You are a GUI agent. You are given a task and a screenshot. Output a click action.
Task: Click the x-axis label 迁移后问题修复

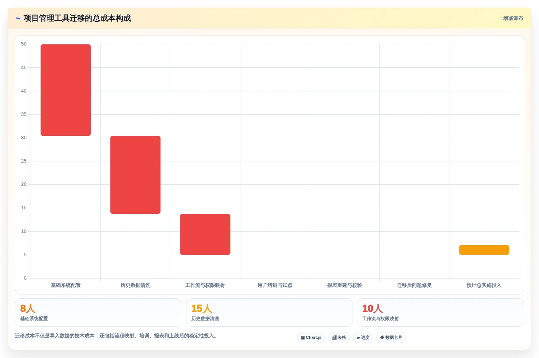pyautogui.click(x=414, y=285)
